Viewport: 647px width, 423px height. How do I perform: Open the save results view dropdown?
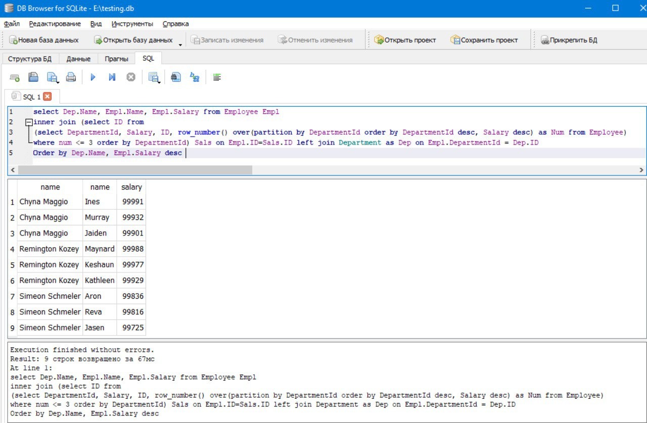pyautogui.click(x=158, y=81)
